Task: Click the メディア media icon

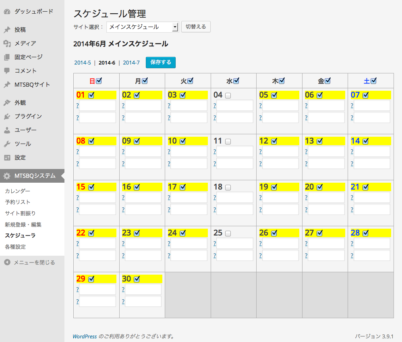Action: click(7, 44)
